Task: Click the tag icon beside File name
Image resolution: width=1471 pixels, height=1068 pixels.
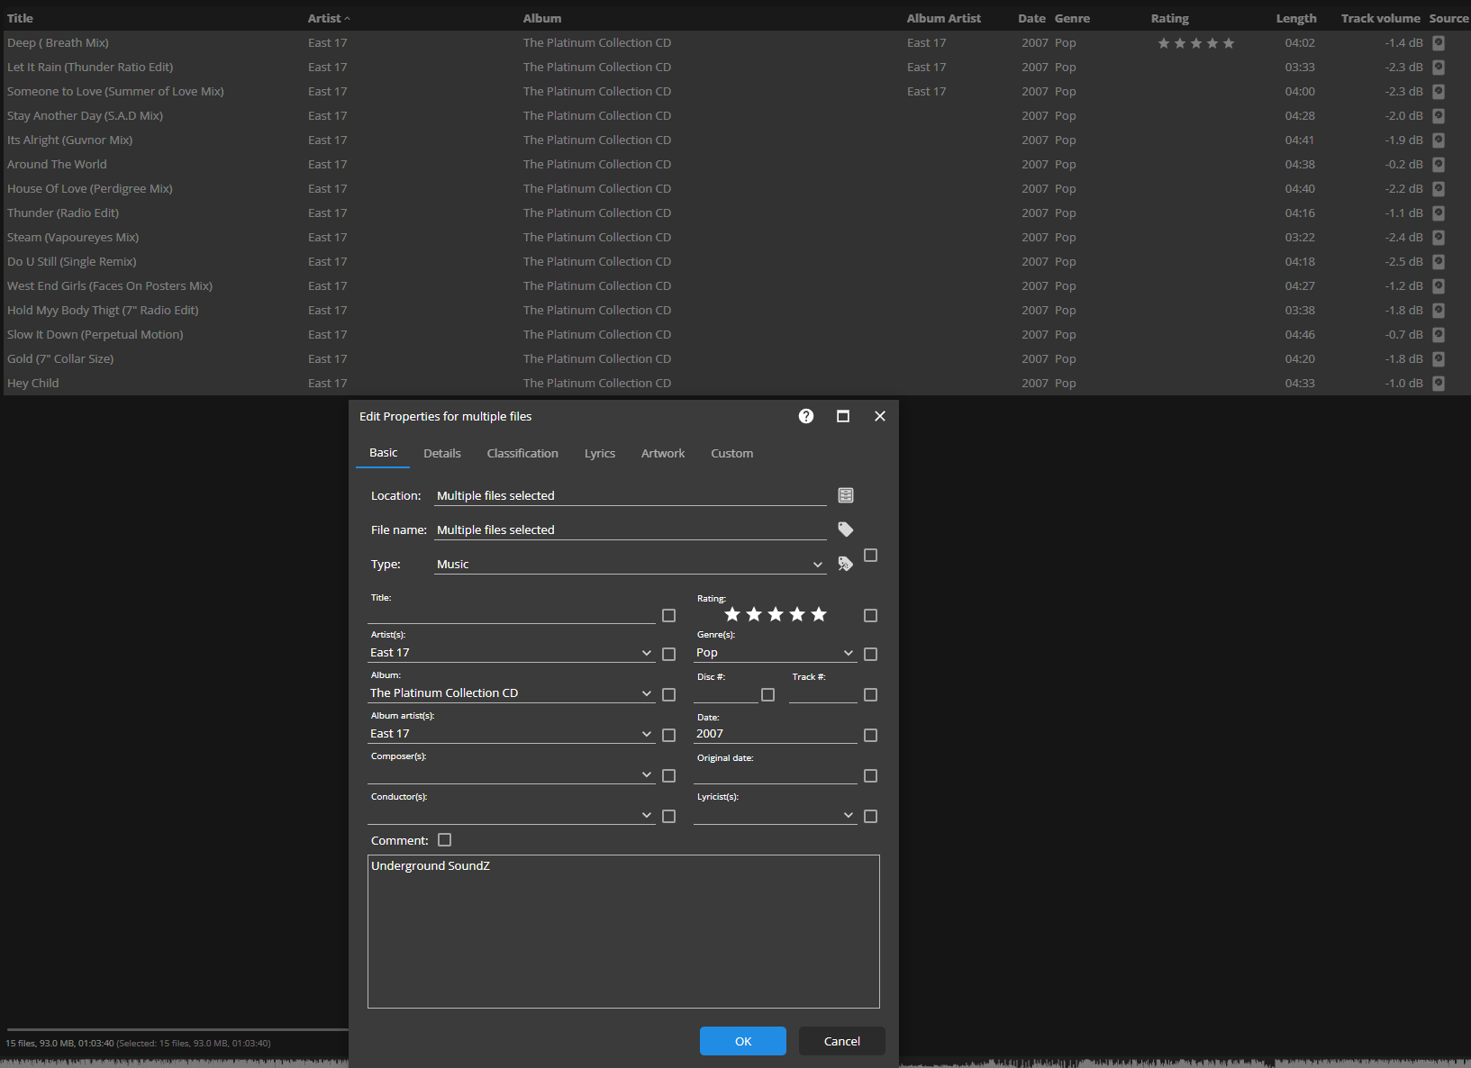Action: point(846,529)
